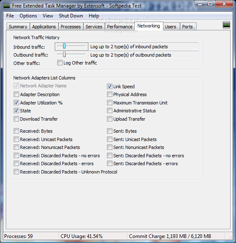This screenshot has height=243, width=236.
Task: Toggle the Adapter Description checkbox
Action: pos(16,94)
